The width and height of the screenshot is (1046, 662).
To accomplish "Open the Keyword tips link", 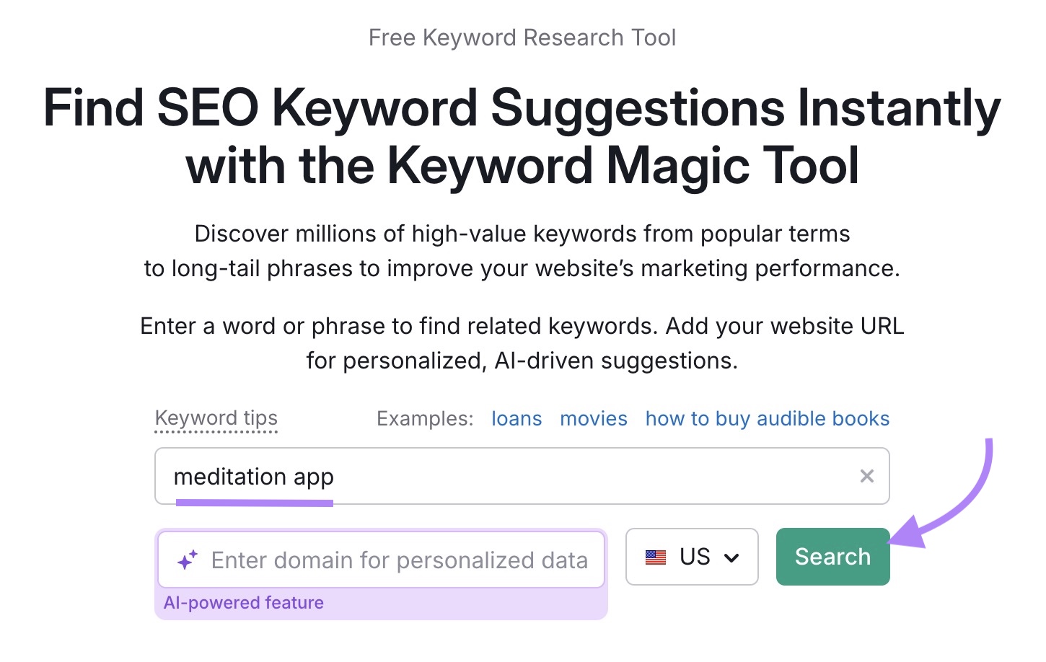I will click(x=216, y=418).
